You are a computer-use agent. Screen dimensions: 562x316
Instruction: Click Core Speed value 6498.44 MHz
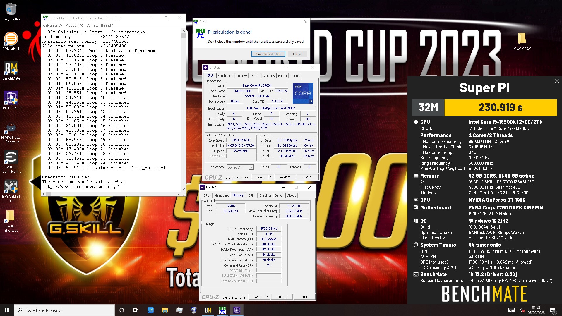241,140
